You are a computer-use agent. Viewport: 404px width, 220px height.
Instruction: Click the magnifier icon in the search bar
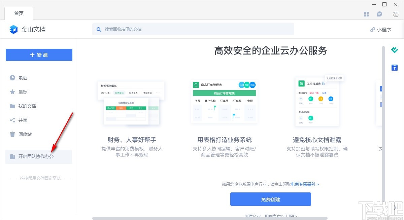[x=99, y=29]
